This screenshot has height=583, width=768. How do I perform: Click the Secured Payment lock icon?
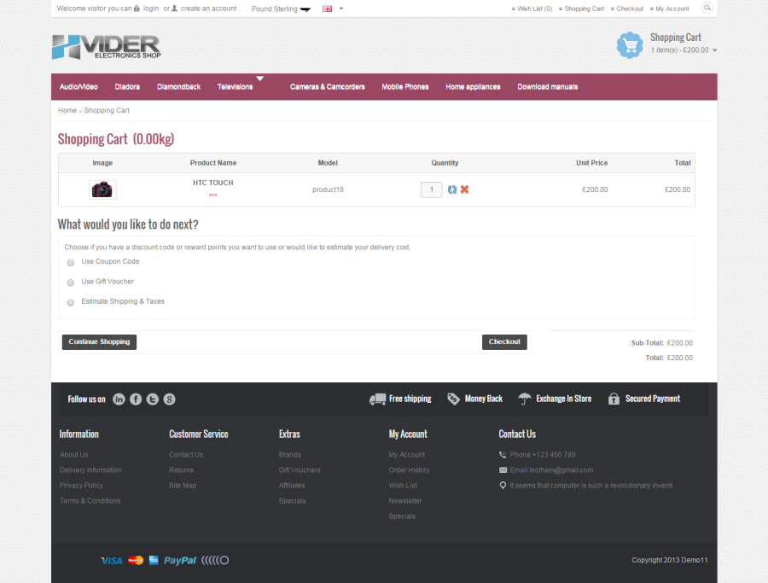[x=614, y=399]
